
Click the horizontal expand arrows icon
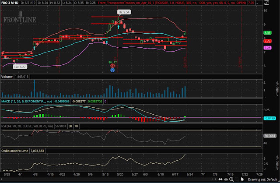[220, 179]
